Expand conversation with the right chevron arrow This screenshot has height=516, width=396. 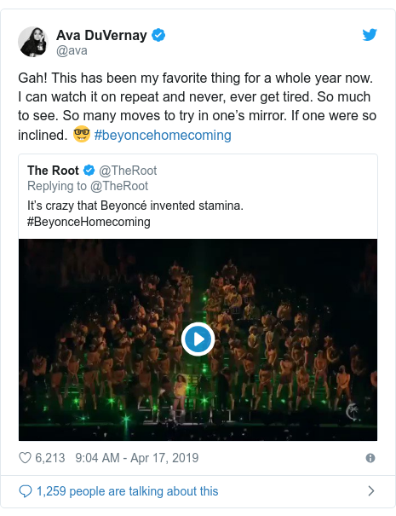click(371, 491)
